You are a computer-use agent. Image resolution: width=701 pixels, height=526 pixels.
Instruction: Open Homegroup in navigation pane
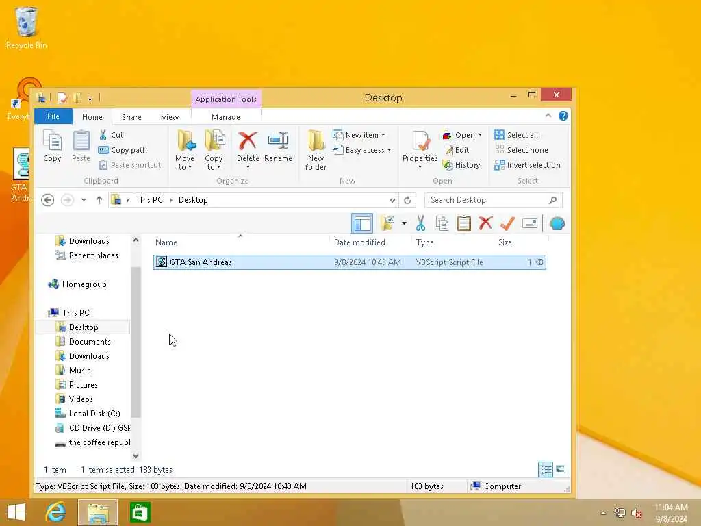pyautogui.click(x=78, y=284)
